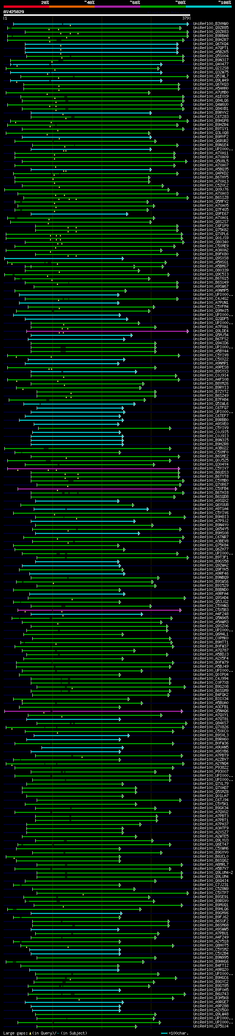Select the UniRef100_B9N3I7 label
This screenshot has width=235, height=1036.
coord(211,60)
